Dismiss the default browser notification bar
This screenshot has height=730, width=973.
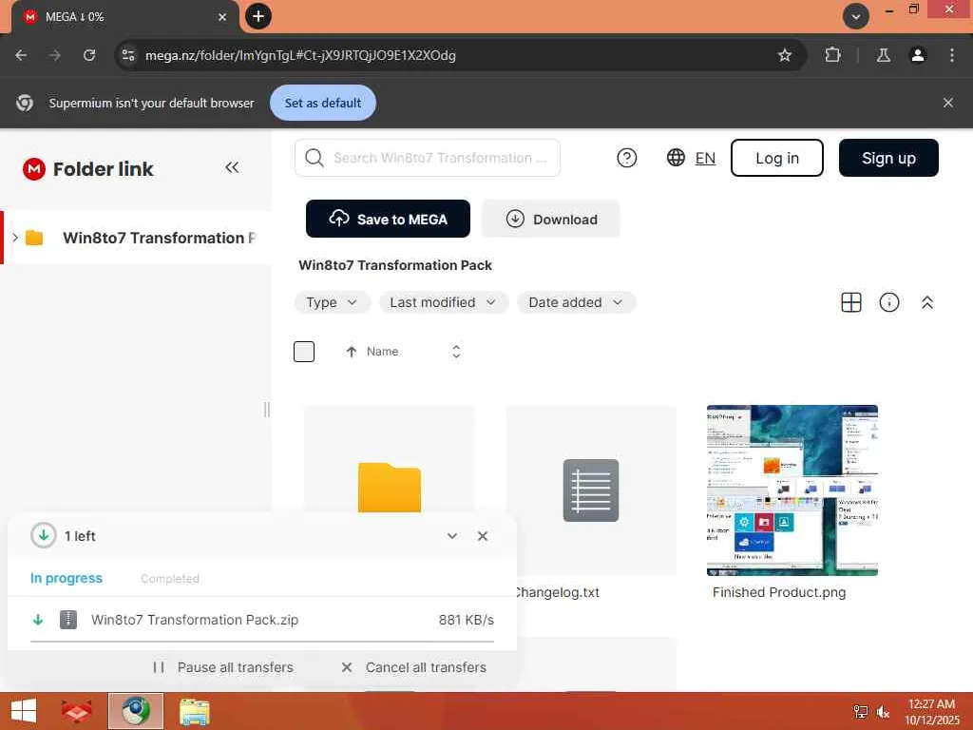click(x=947, y=103)
